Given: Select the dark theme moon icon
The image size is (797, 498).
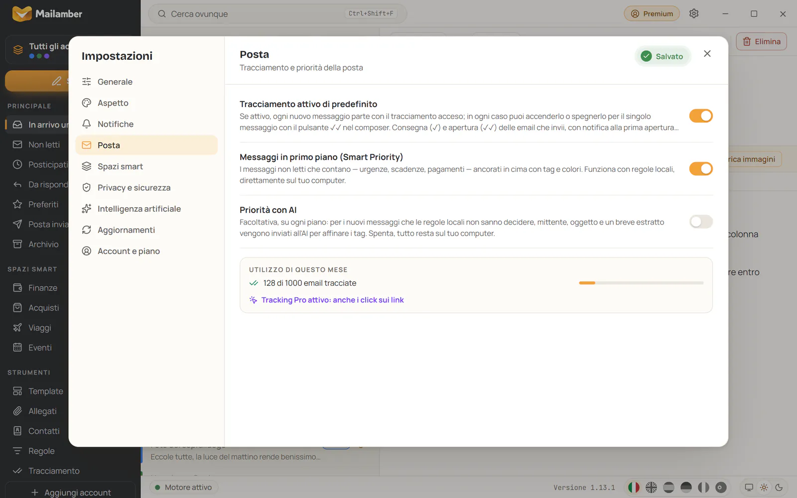Looking at the screenshot, I should [x=779, y=488].
